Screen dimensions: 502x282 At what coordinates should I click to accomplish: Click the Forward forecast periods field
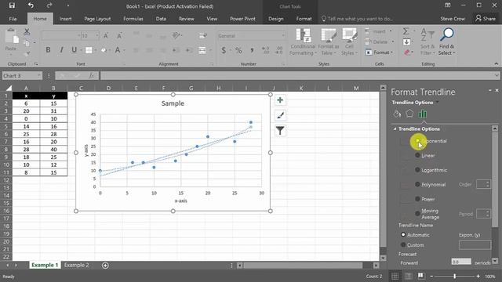point(461,262)
